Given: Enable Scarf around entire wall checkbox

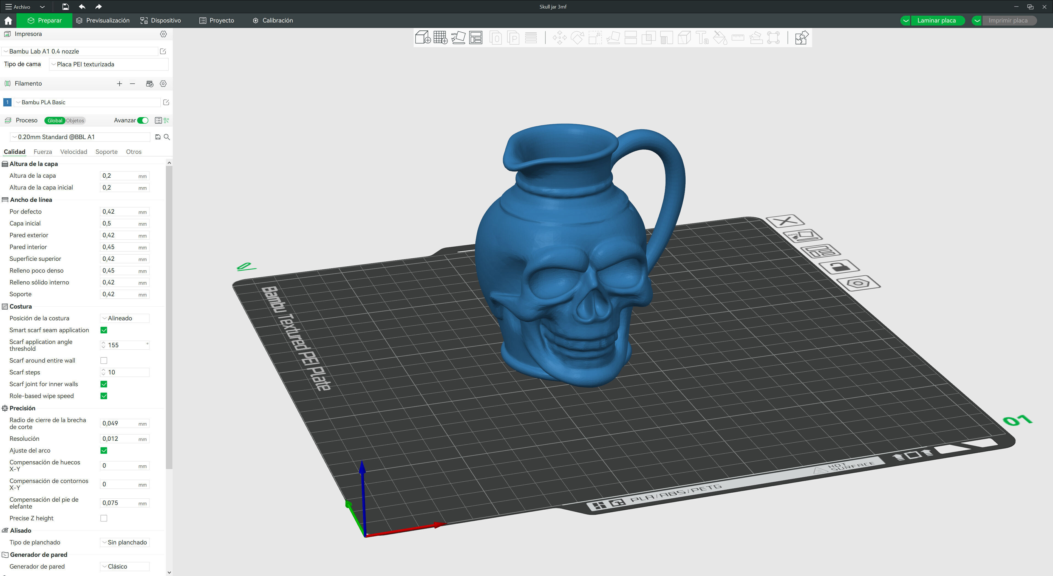Looking at the screenshot, I should pyautogui.click(x=104, y=361).
